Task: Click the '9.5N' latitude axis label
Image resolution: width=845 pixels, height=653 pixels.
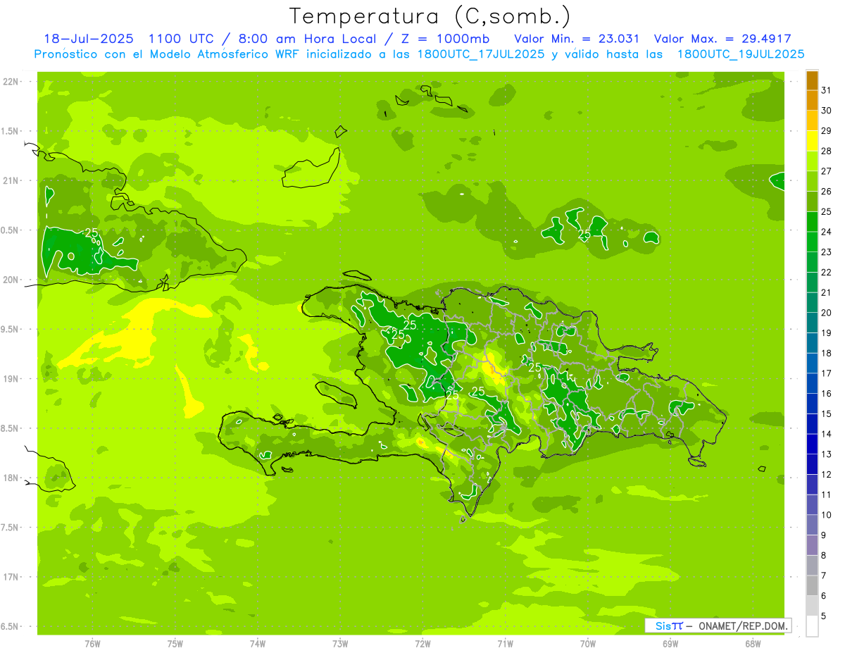Action: (x=10, y=330)
